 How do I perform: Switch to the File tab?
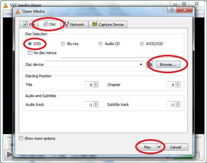point(28,25)
